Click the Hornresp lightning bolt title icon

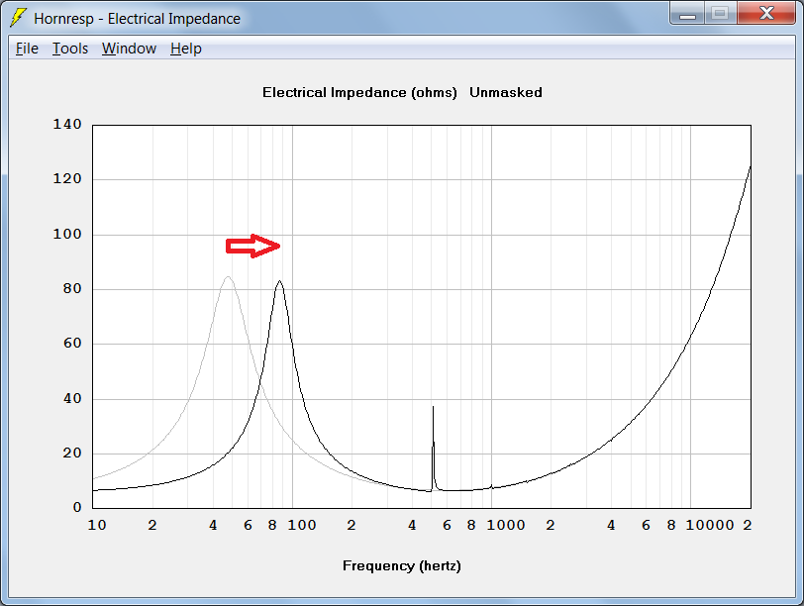[x=18, y=18]
